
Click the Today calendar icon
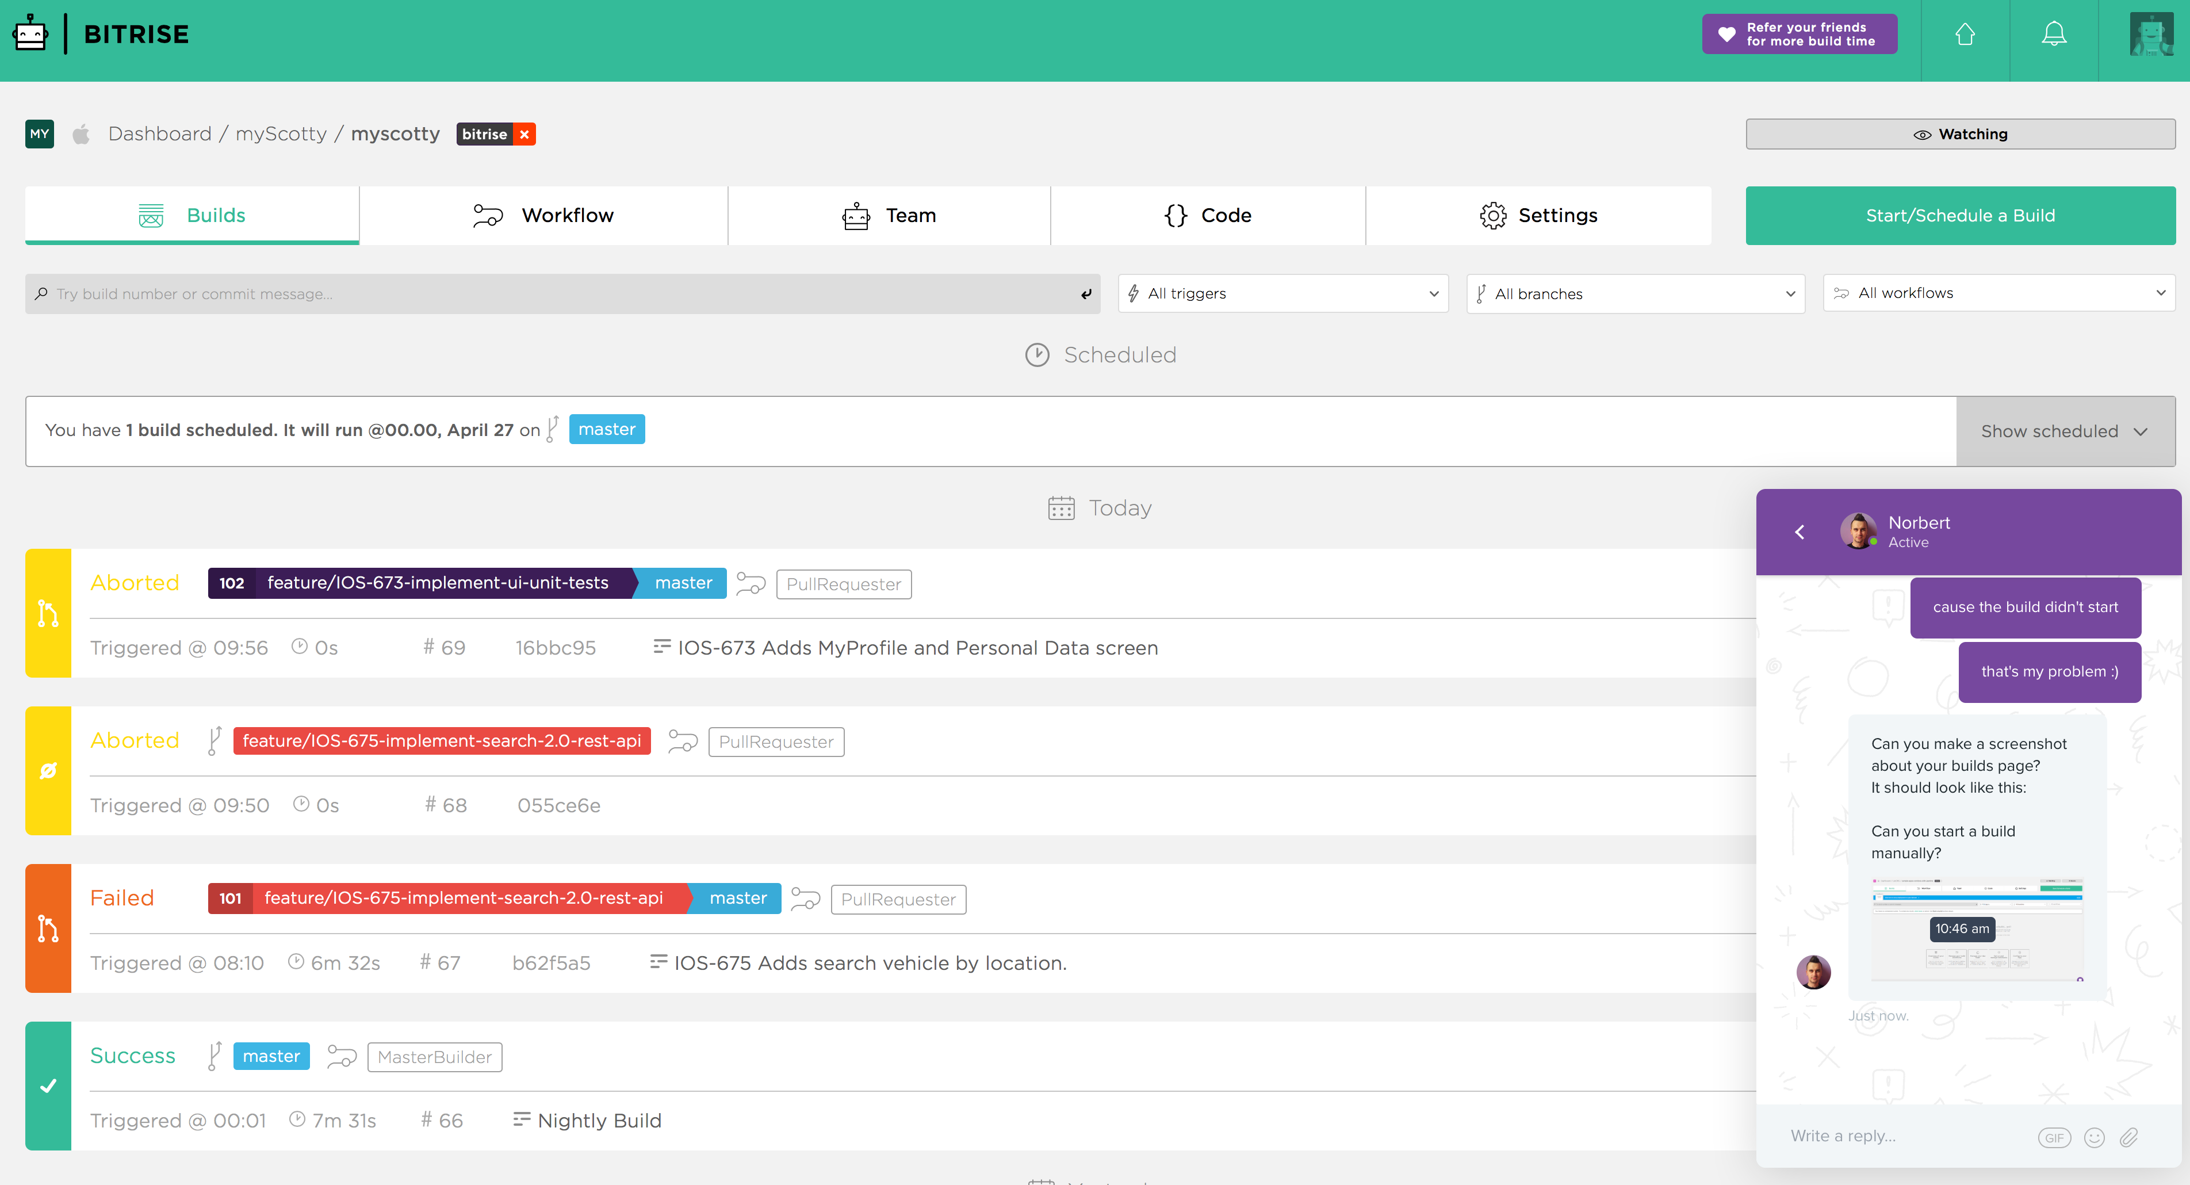[1061, 507]
